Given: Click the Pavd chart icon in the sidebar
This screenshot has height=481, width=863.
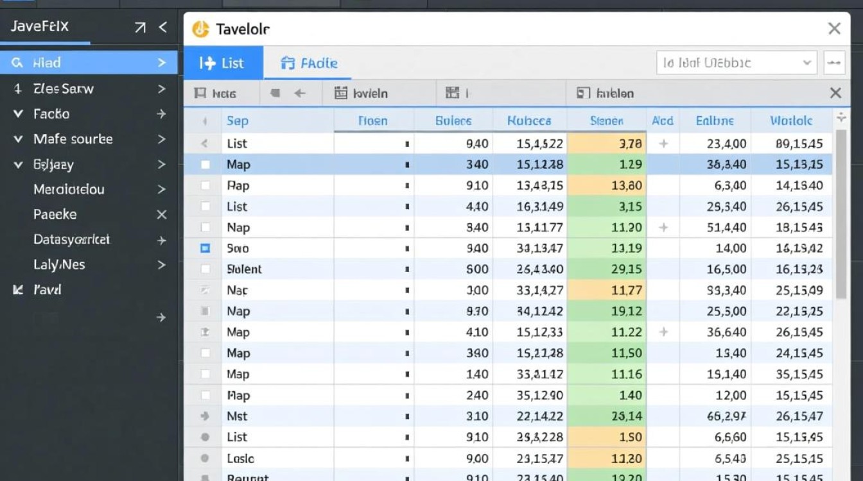Looking at the screenshot, I should point(17,290).
